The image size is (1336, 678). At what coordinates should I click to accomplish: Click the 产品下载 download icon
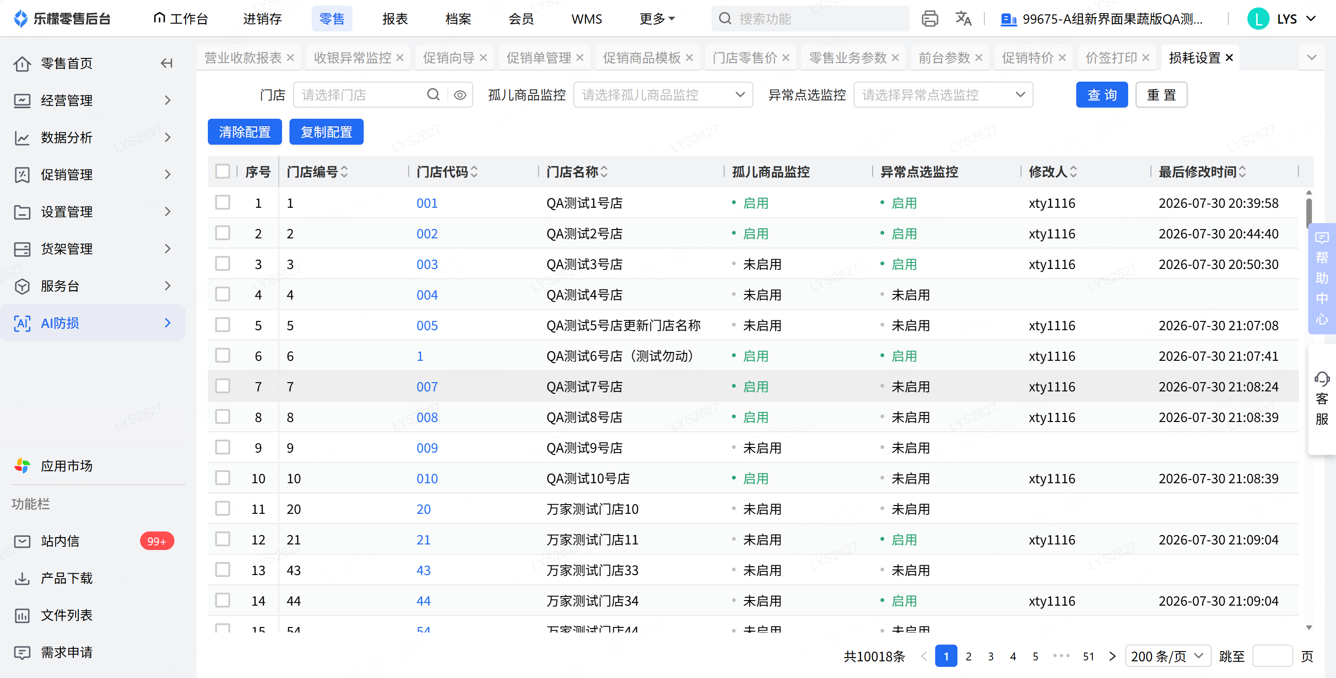[22, 578]
